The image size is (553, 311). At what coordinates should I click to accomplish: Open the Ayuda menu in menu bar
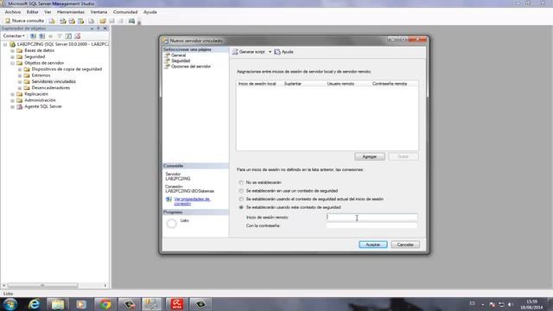tap(149, 12)
